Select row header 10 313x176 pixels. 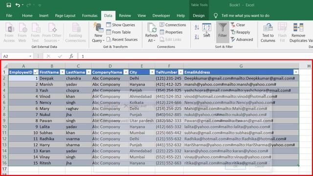4,127
